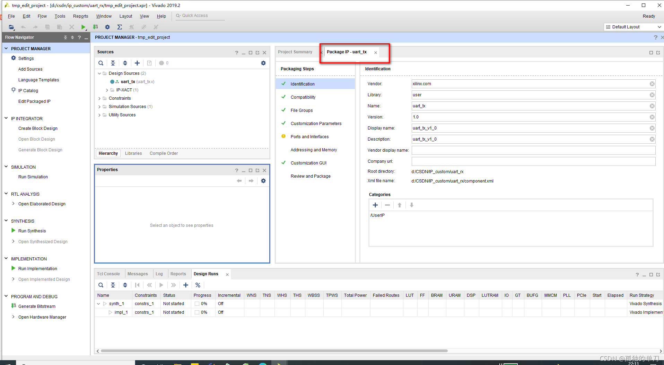Toggle impl_1 progress checkbox
Image resolution: width=664 pixels, height=365 pixels.
[197, 312]
